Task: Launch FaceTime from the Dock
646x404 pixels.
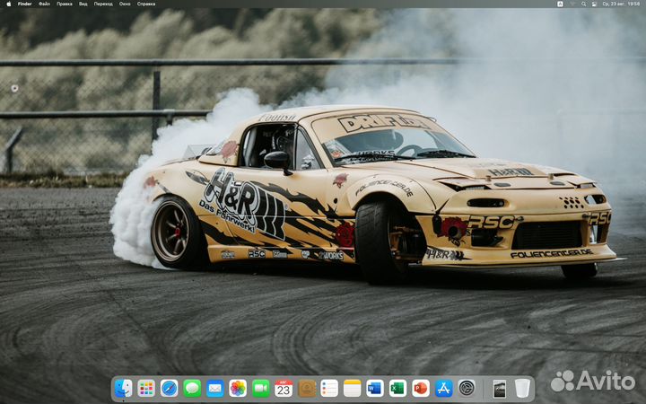Action: (x=261, y=389)
